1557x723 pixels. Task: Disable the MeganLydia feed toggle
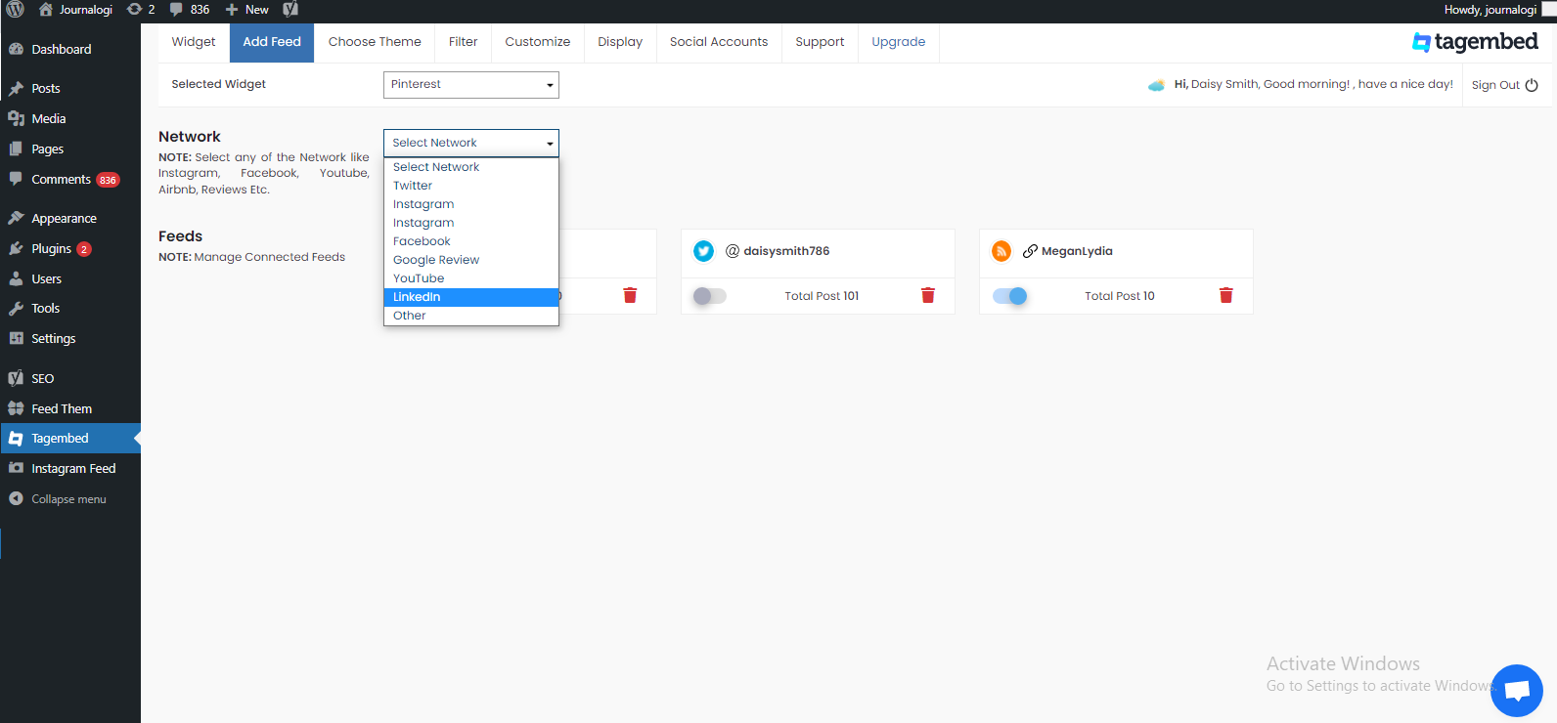[x=1009, y=296]
